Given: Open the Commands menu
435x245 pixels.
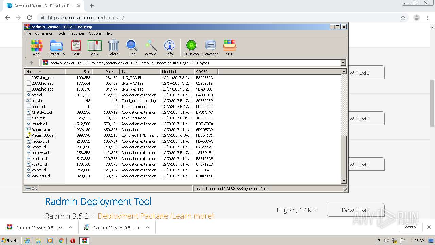Looking at the screenshot, I should (44, 33).
